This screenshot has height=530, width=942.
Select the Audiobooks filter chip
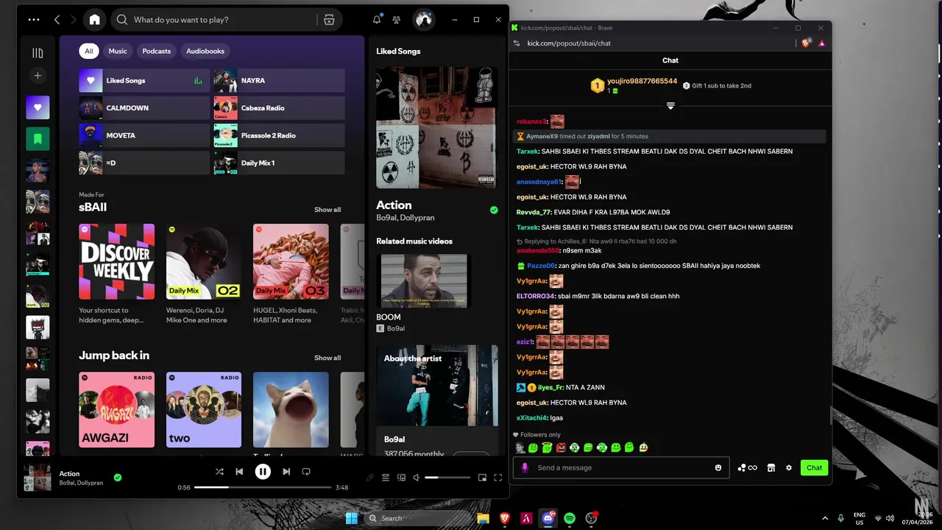pyautogui.click(x=205, y=51)
